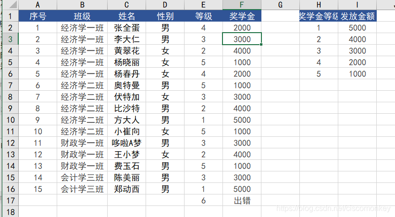Click the selected cell F3 with 3000
This screenshot has width=395, height=217.
click(242, 39)
